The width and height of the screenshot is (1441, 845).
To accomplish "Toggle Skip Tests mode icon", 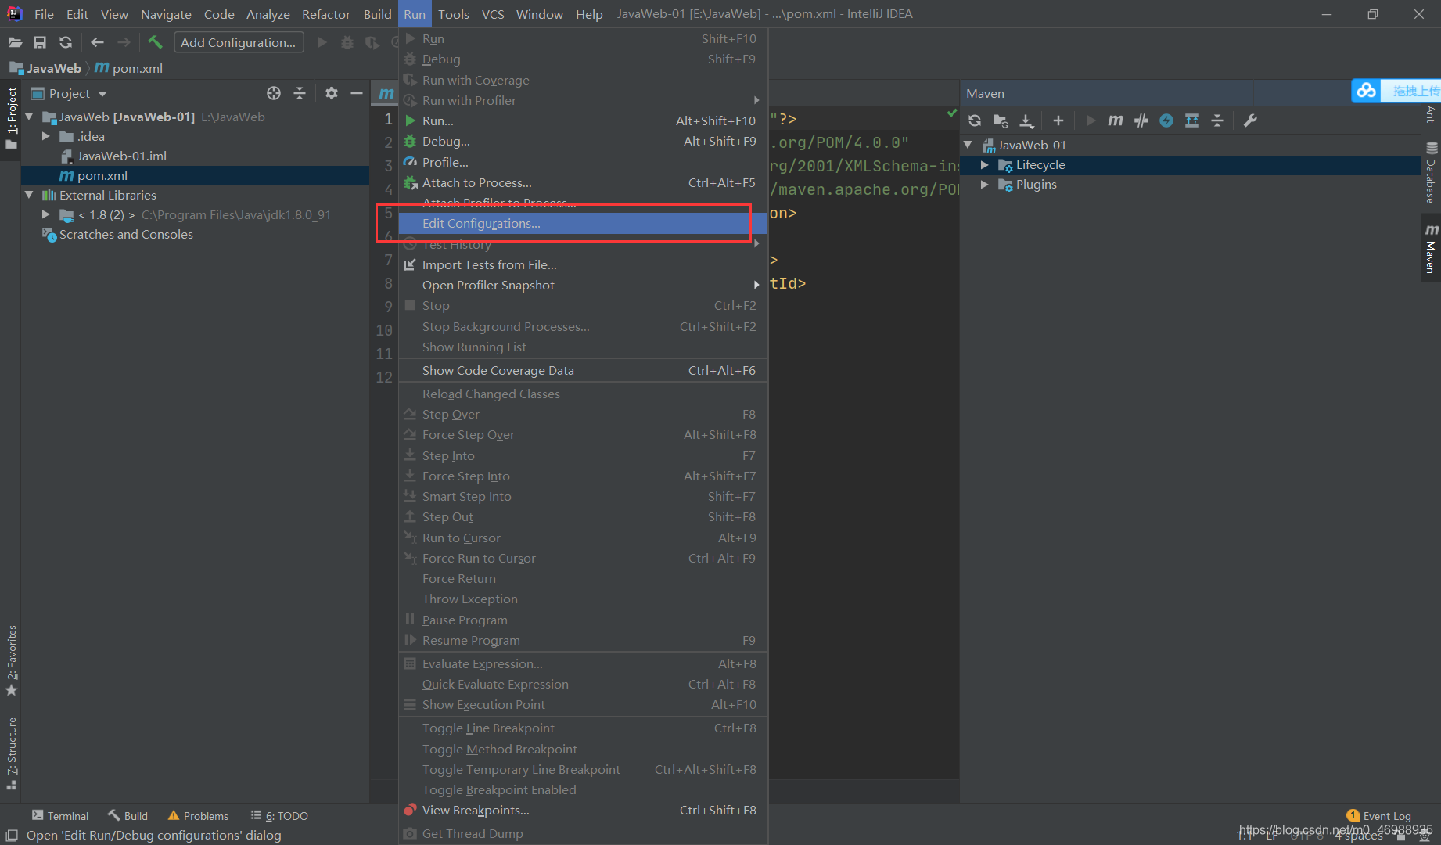I will pos(1141,120).
